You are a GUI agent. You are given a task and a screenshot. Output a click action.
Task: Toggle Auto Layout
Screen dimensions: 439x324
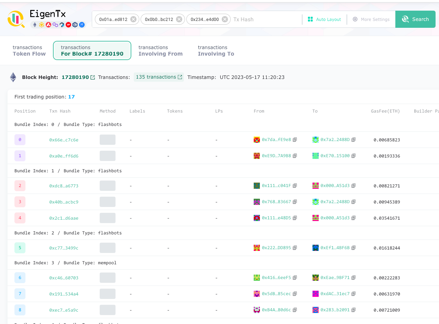(x=325, y=19)
